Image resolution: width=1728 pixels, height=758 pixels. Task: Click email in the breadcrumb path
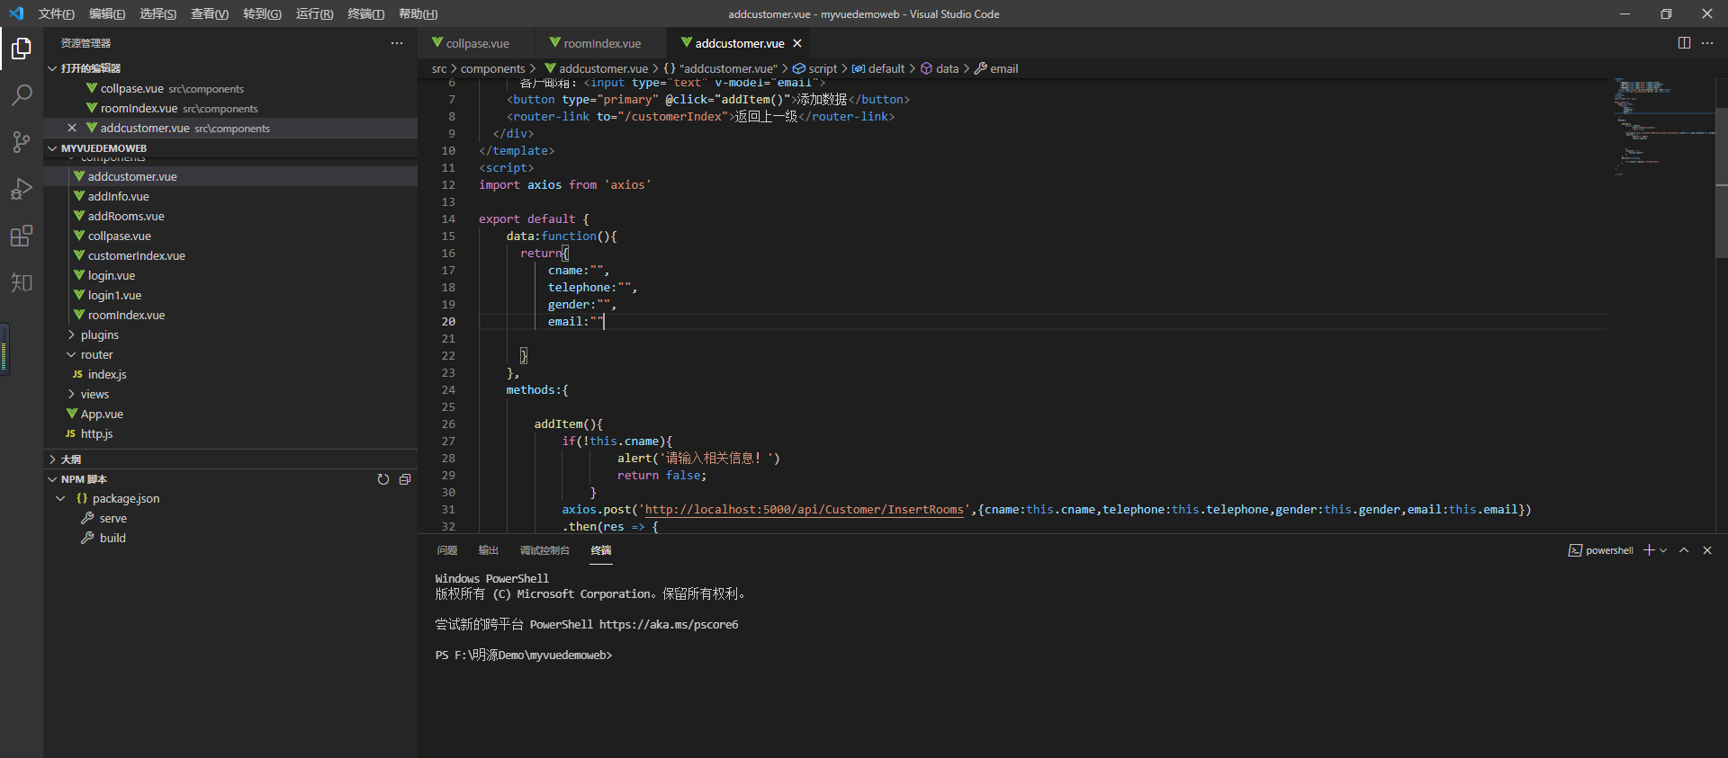(x=1004, y=68)
